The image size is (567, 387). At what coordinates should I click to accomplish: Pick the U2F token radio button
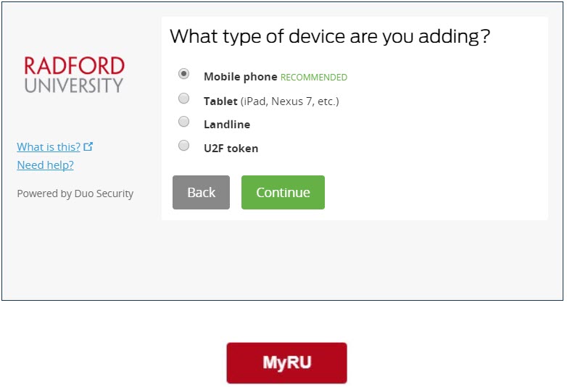(184, 145)
